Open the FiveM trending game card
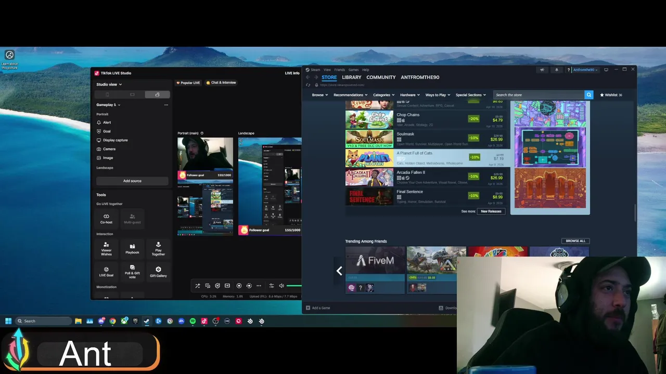Image resolution: width=666 pixels, height=374 pixels. click(375, 270)
